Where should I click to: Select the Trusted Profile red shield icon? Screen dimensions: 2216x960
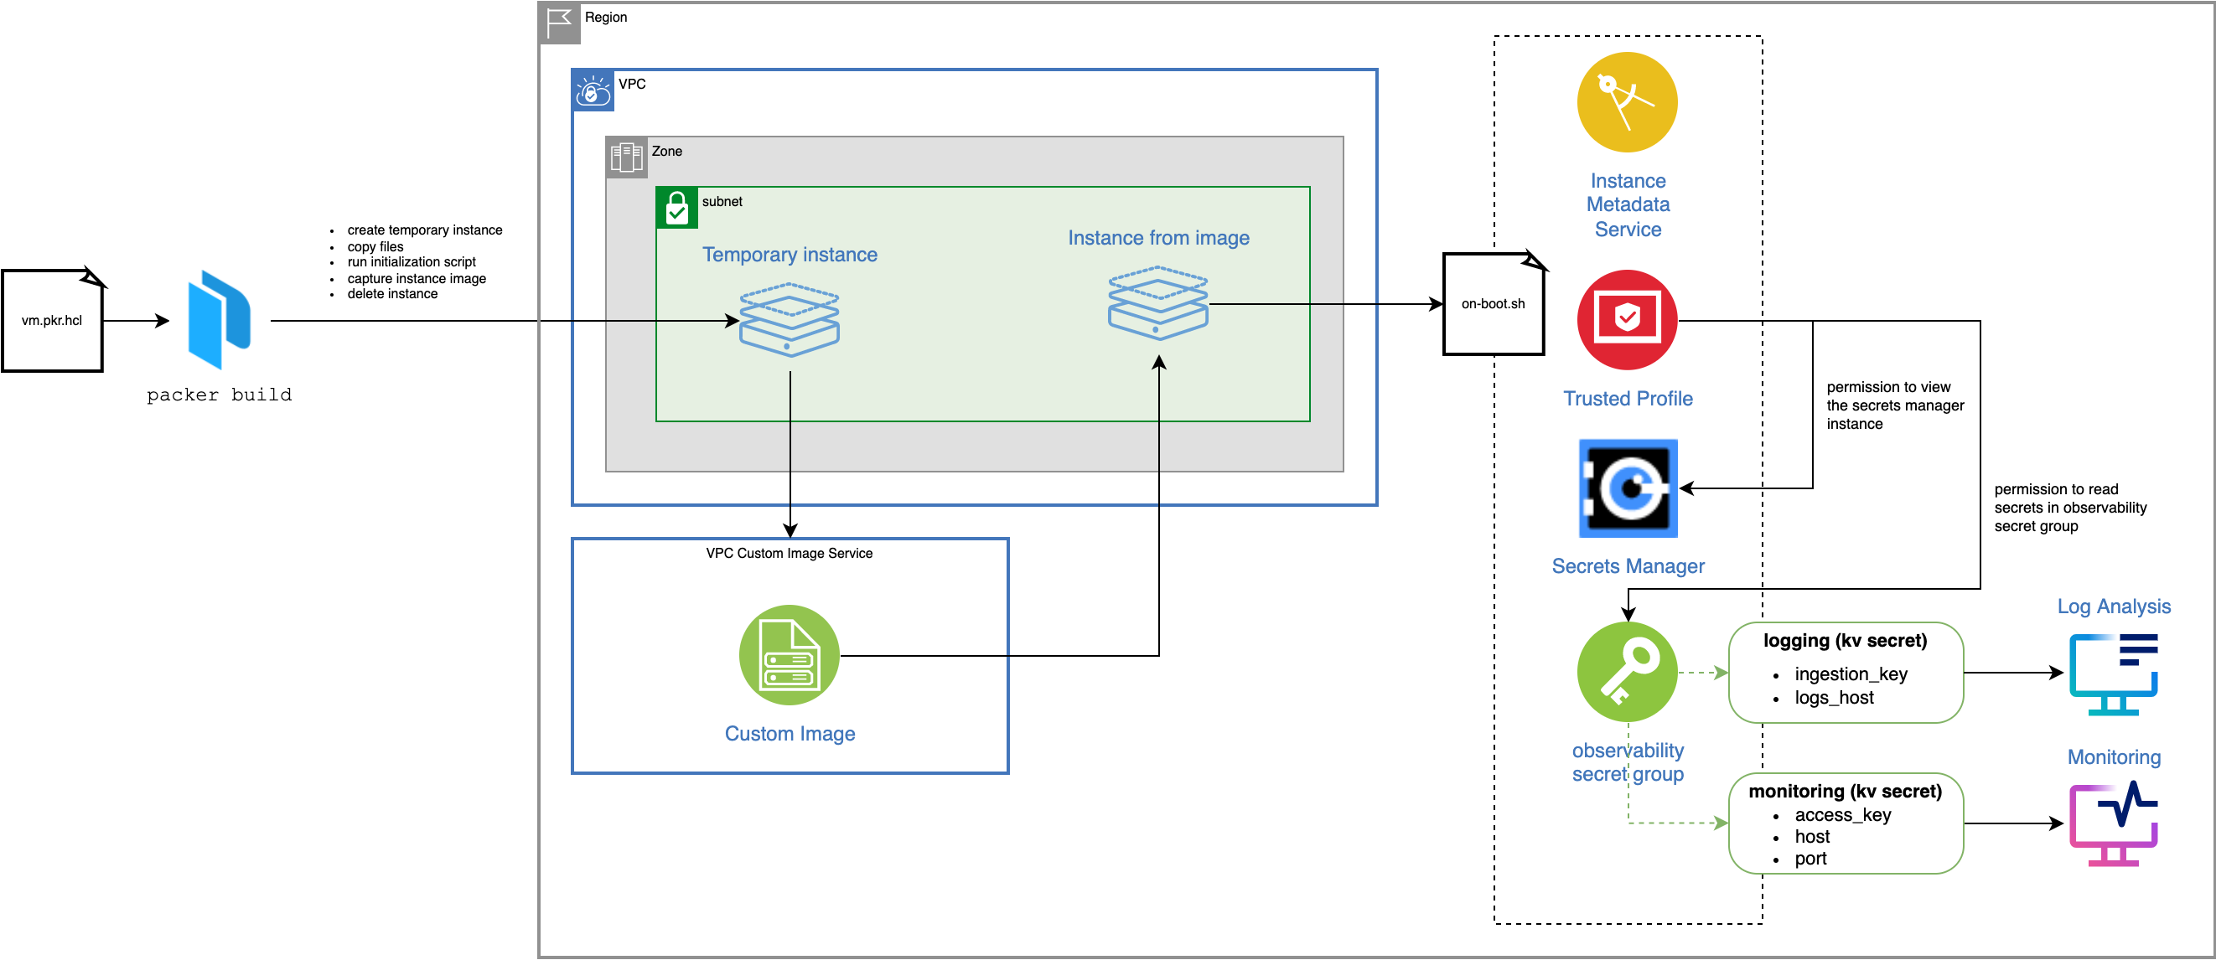[x=1627, y=320]
